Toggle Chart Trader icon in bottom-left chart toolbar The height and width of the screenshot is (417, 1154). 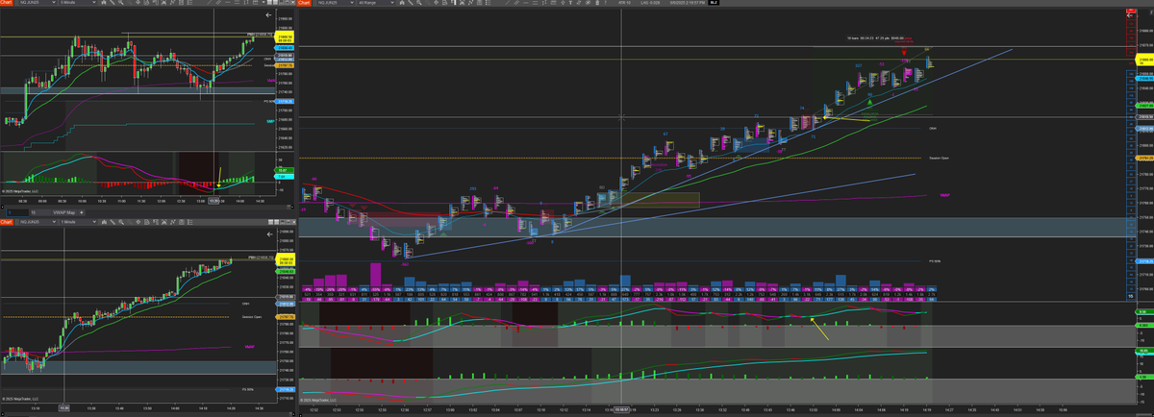[x=155, y=222]
